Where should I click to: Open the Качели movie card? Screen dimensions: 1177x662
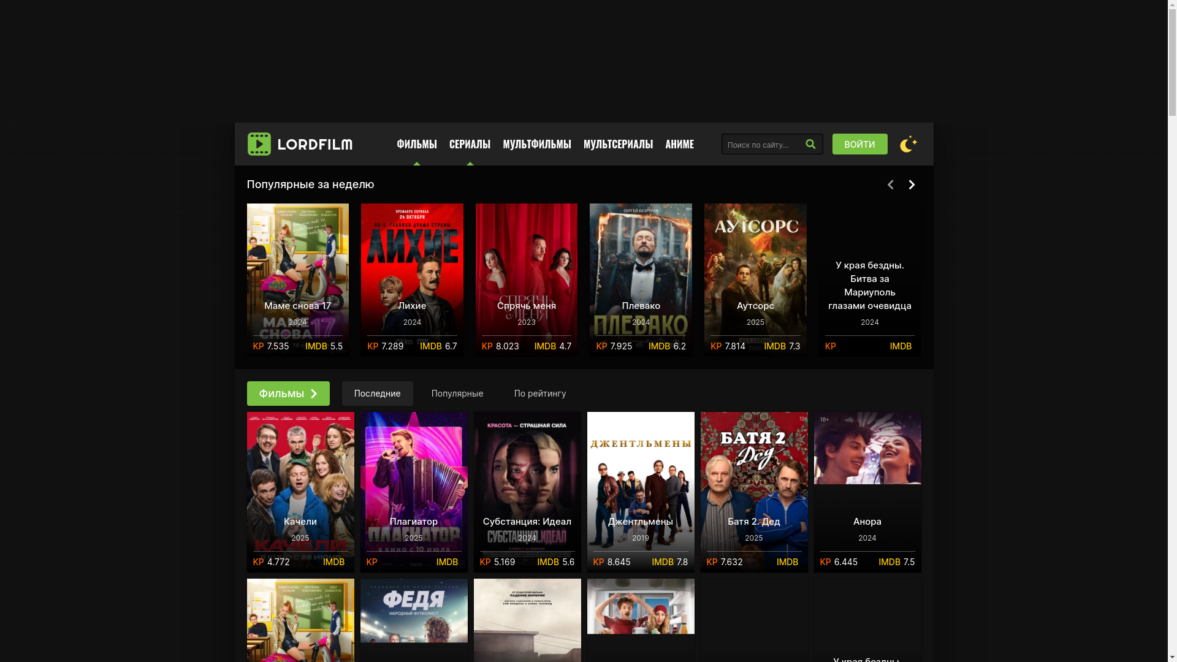(300, 492)
